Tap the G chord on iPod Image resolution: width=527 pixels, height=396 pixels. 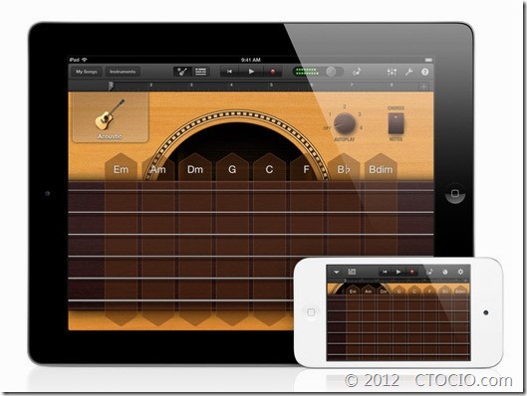click(x=398, y=291)
